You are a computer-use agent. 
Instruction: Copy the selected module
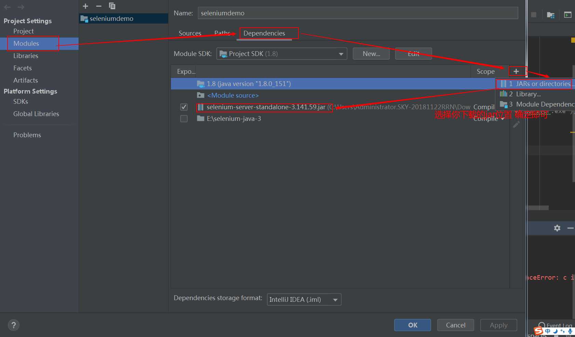coord(112,6)
